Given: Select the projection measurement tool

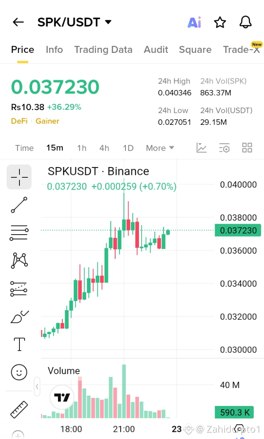Looking at the screenshot, I should [19, 289].
